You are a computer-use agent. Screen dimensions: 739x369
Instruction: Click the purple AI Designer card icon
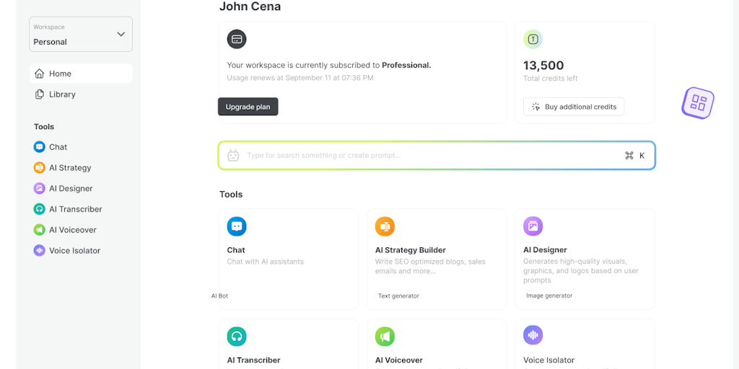tap(533, 226)
